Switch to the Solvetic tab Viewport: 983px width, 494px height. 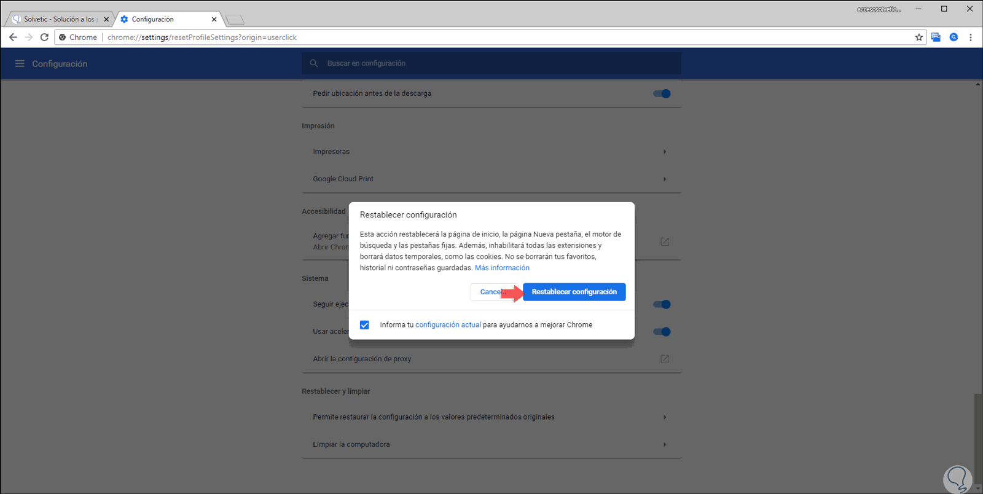point(59,19)
